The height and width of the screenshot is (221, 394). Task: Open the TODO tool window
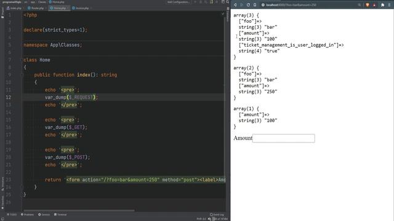point(12,214)
